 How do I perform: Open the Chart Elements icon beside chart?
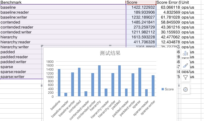185,53
